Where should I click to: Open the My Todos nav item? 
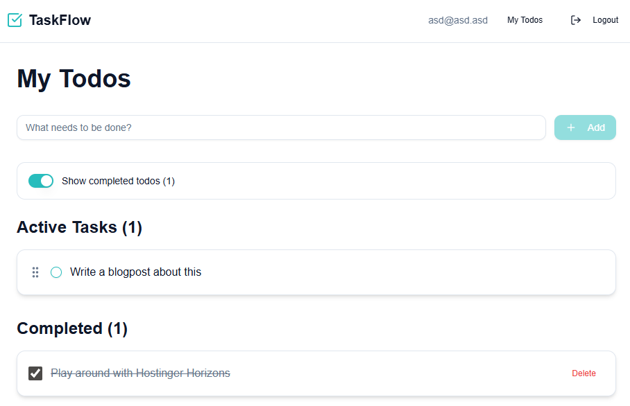[525, 20]
